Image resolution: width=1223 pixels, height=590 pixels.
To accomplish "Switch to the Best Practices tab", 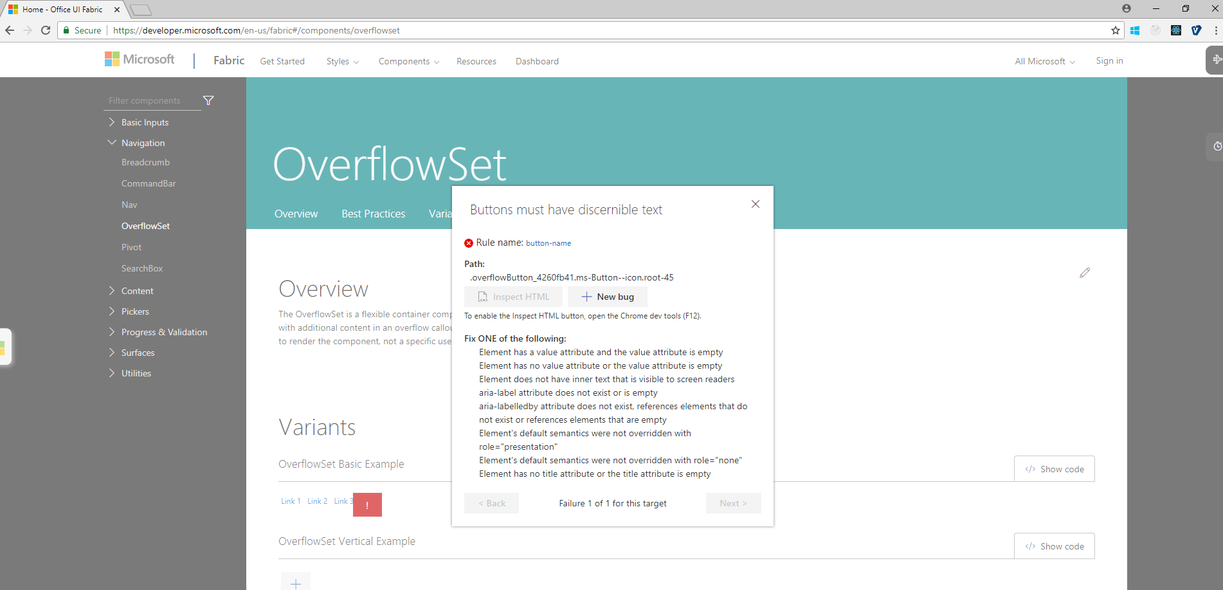I will click(x=373, y=214).
